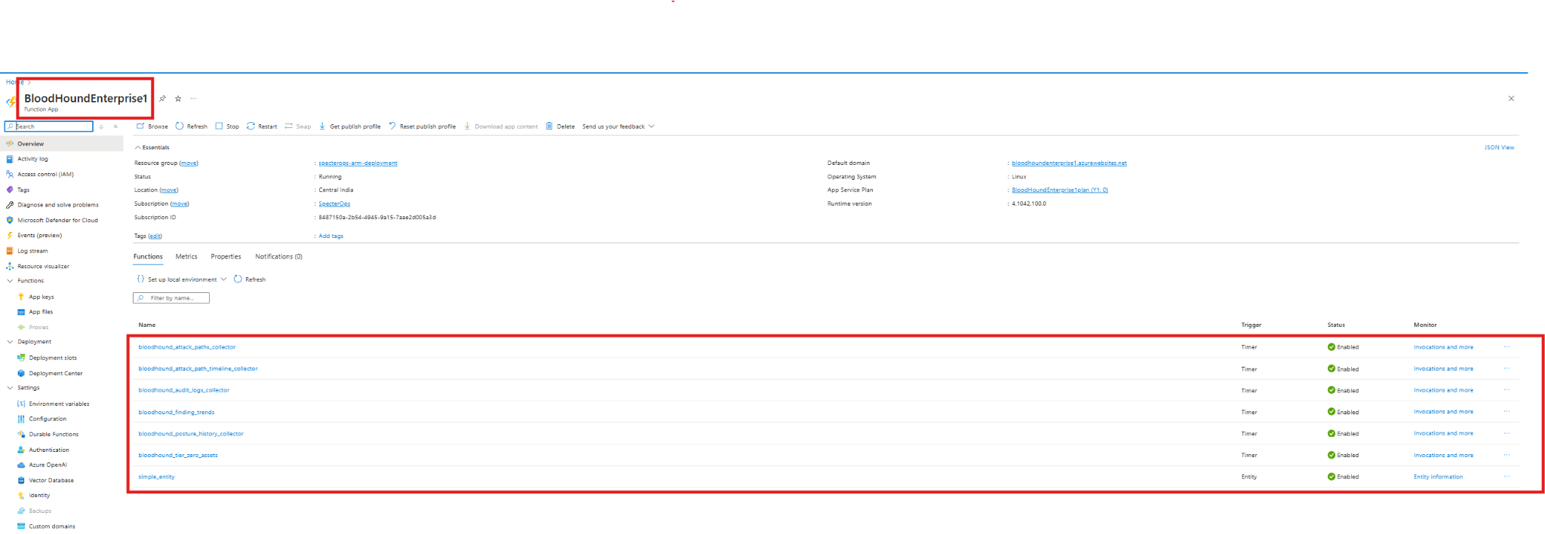Image resolution: width=1545 pixels, height=534 pixels.
Task: Select the Functions tab
Action: coord(148,257)
